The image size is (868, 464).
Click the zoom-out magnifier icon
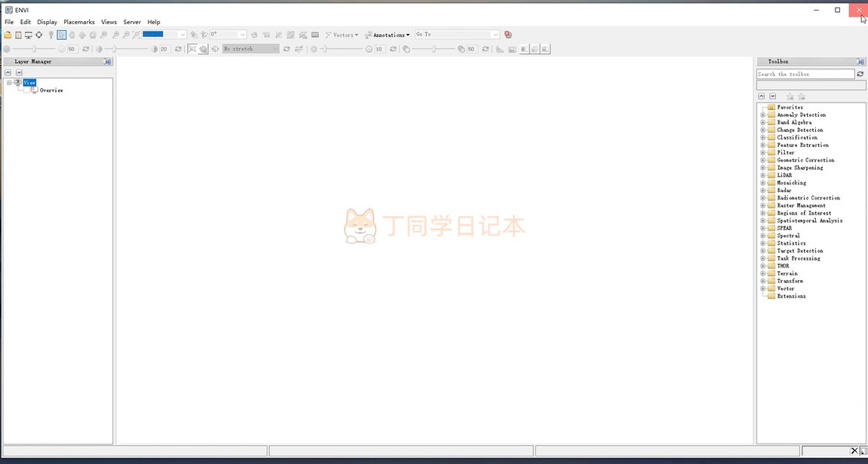[126, 35]
